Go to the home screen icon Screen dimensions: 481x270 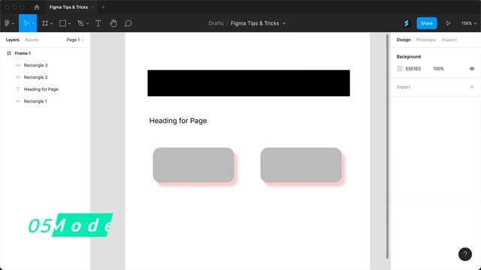(37, 7)
